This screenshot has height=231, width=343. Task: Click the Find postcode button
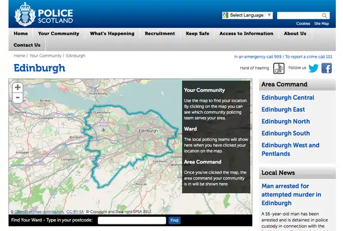(x=174, y=220)
